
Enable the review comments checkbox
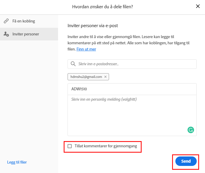point(70,146)
